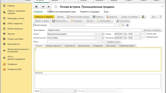Expand the Клиент field dropdown arrow
This screenshot has width=166, height=93.
point(96,34)
